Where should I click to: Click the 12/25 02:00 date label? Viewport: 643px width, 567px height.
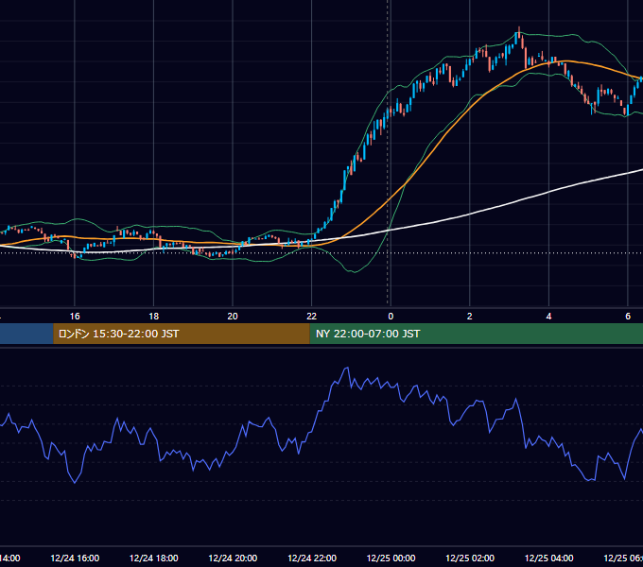coord(470,558)
